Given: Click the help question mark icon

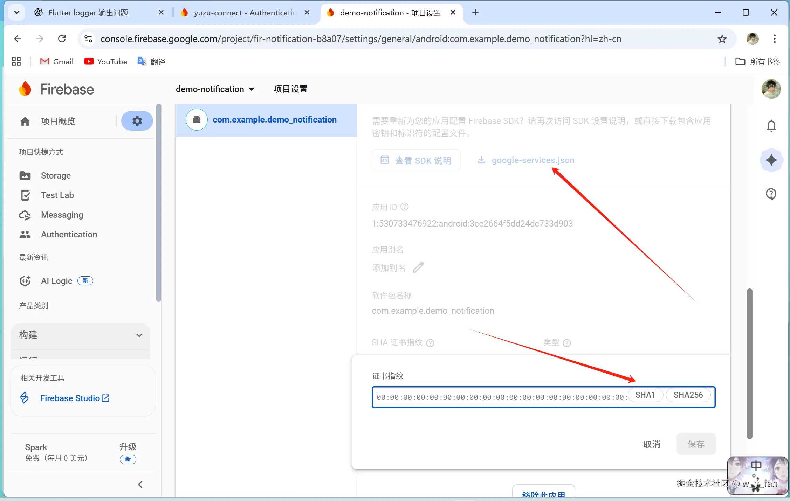Looking at the screenshot, I should click(x=771, y=194).
